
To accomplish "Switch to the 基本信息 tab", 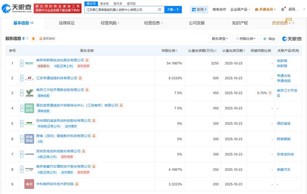I will pos(23,23).
